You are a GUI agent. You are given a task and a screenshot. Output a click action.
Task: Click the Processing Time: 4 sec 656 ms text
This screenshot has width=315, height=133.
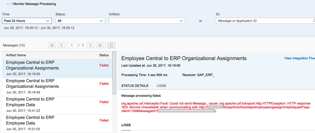(144, 75)
